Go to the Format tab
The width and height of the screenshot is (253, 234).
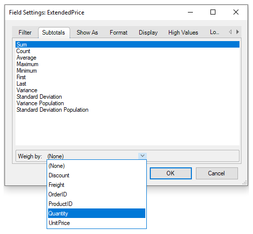click(118, 33)
